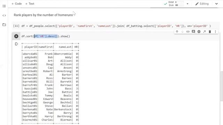Image resolution: width=223 pixels, height=125 pixels.
Task: Click the biermch01 row entry
Action: point(30,120)
